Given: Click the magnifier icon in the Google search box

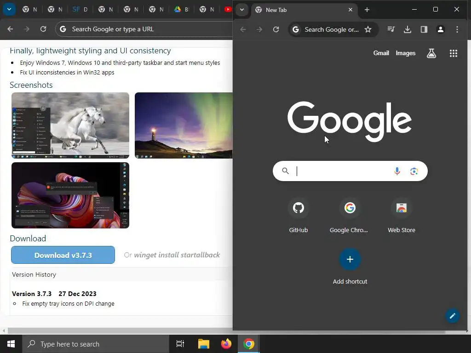Looking at the screenshot, I should click(285, 171).
